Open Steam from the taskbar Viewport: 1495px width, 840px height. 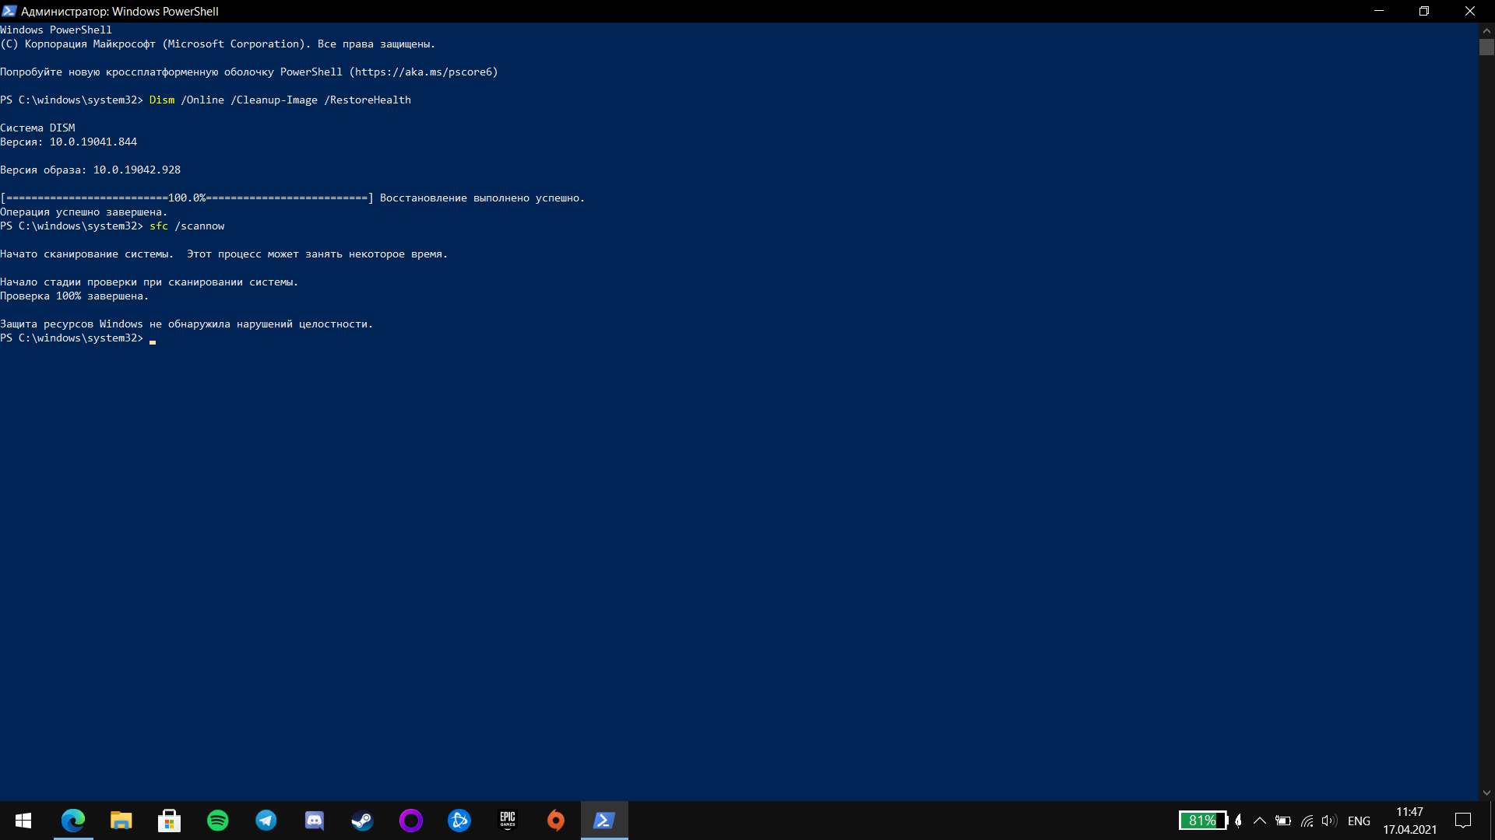363,821
